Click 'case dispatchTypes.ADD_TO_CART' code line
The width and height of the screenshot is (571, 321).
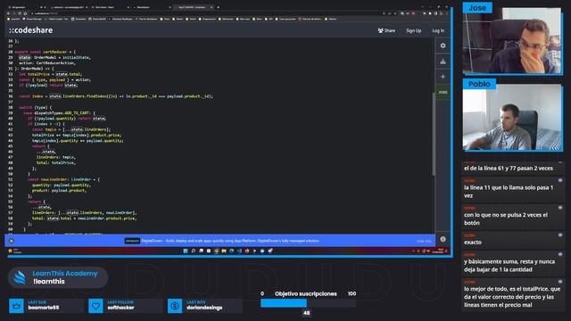click(59, 113)
